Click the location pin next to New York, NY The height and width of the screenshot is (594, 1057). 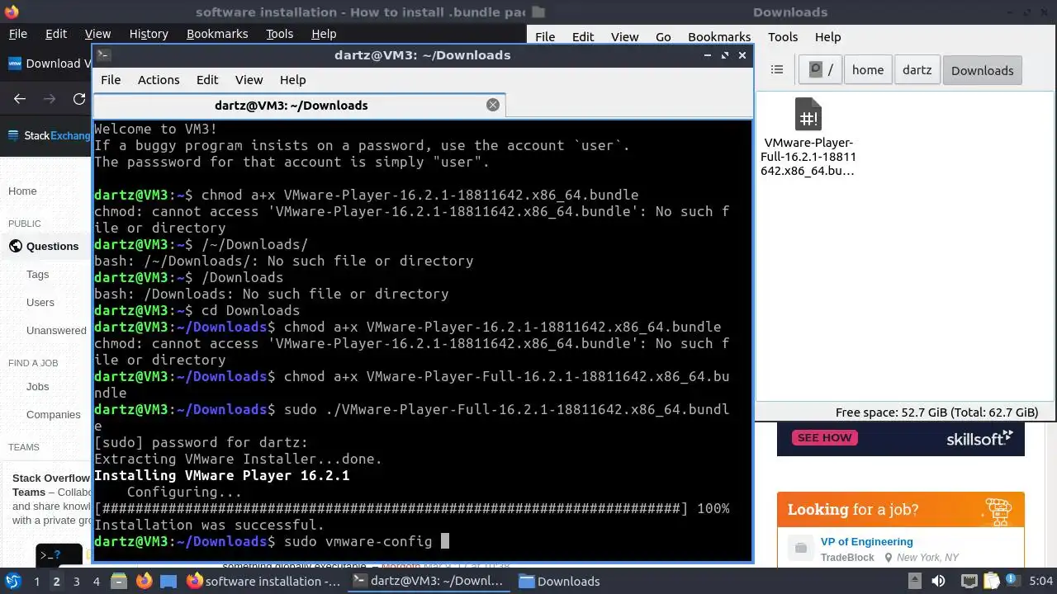pos(889,558)
